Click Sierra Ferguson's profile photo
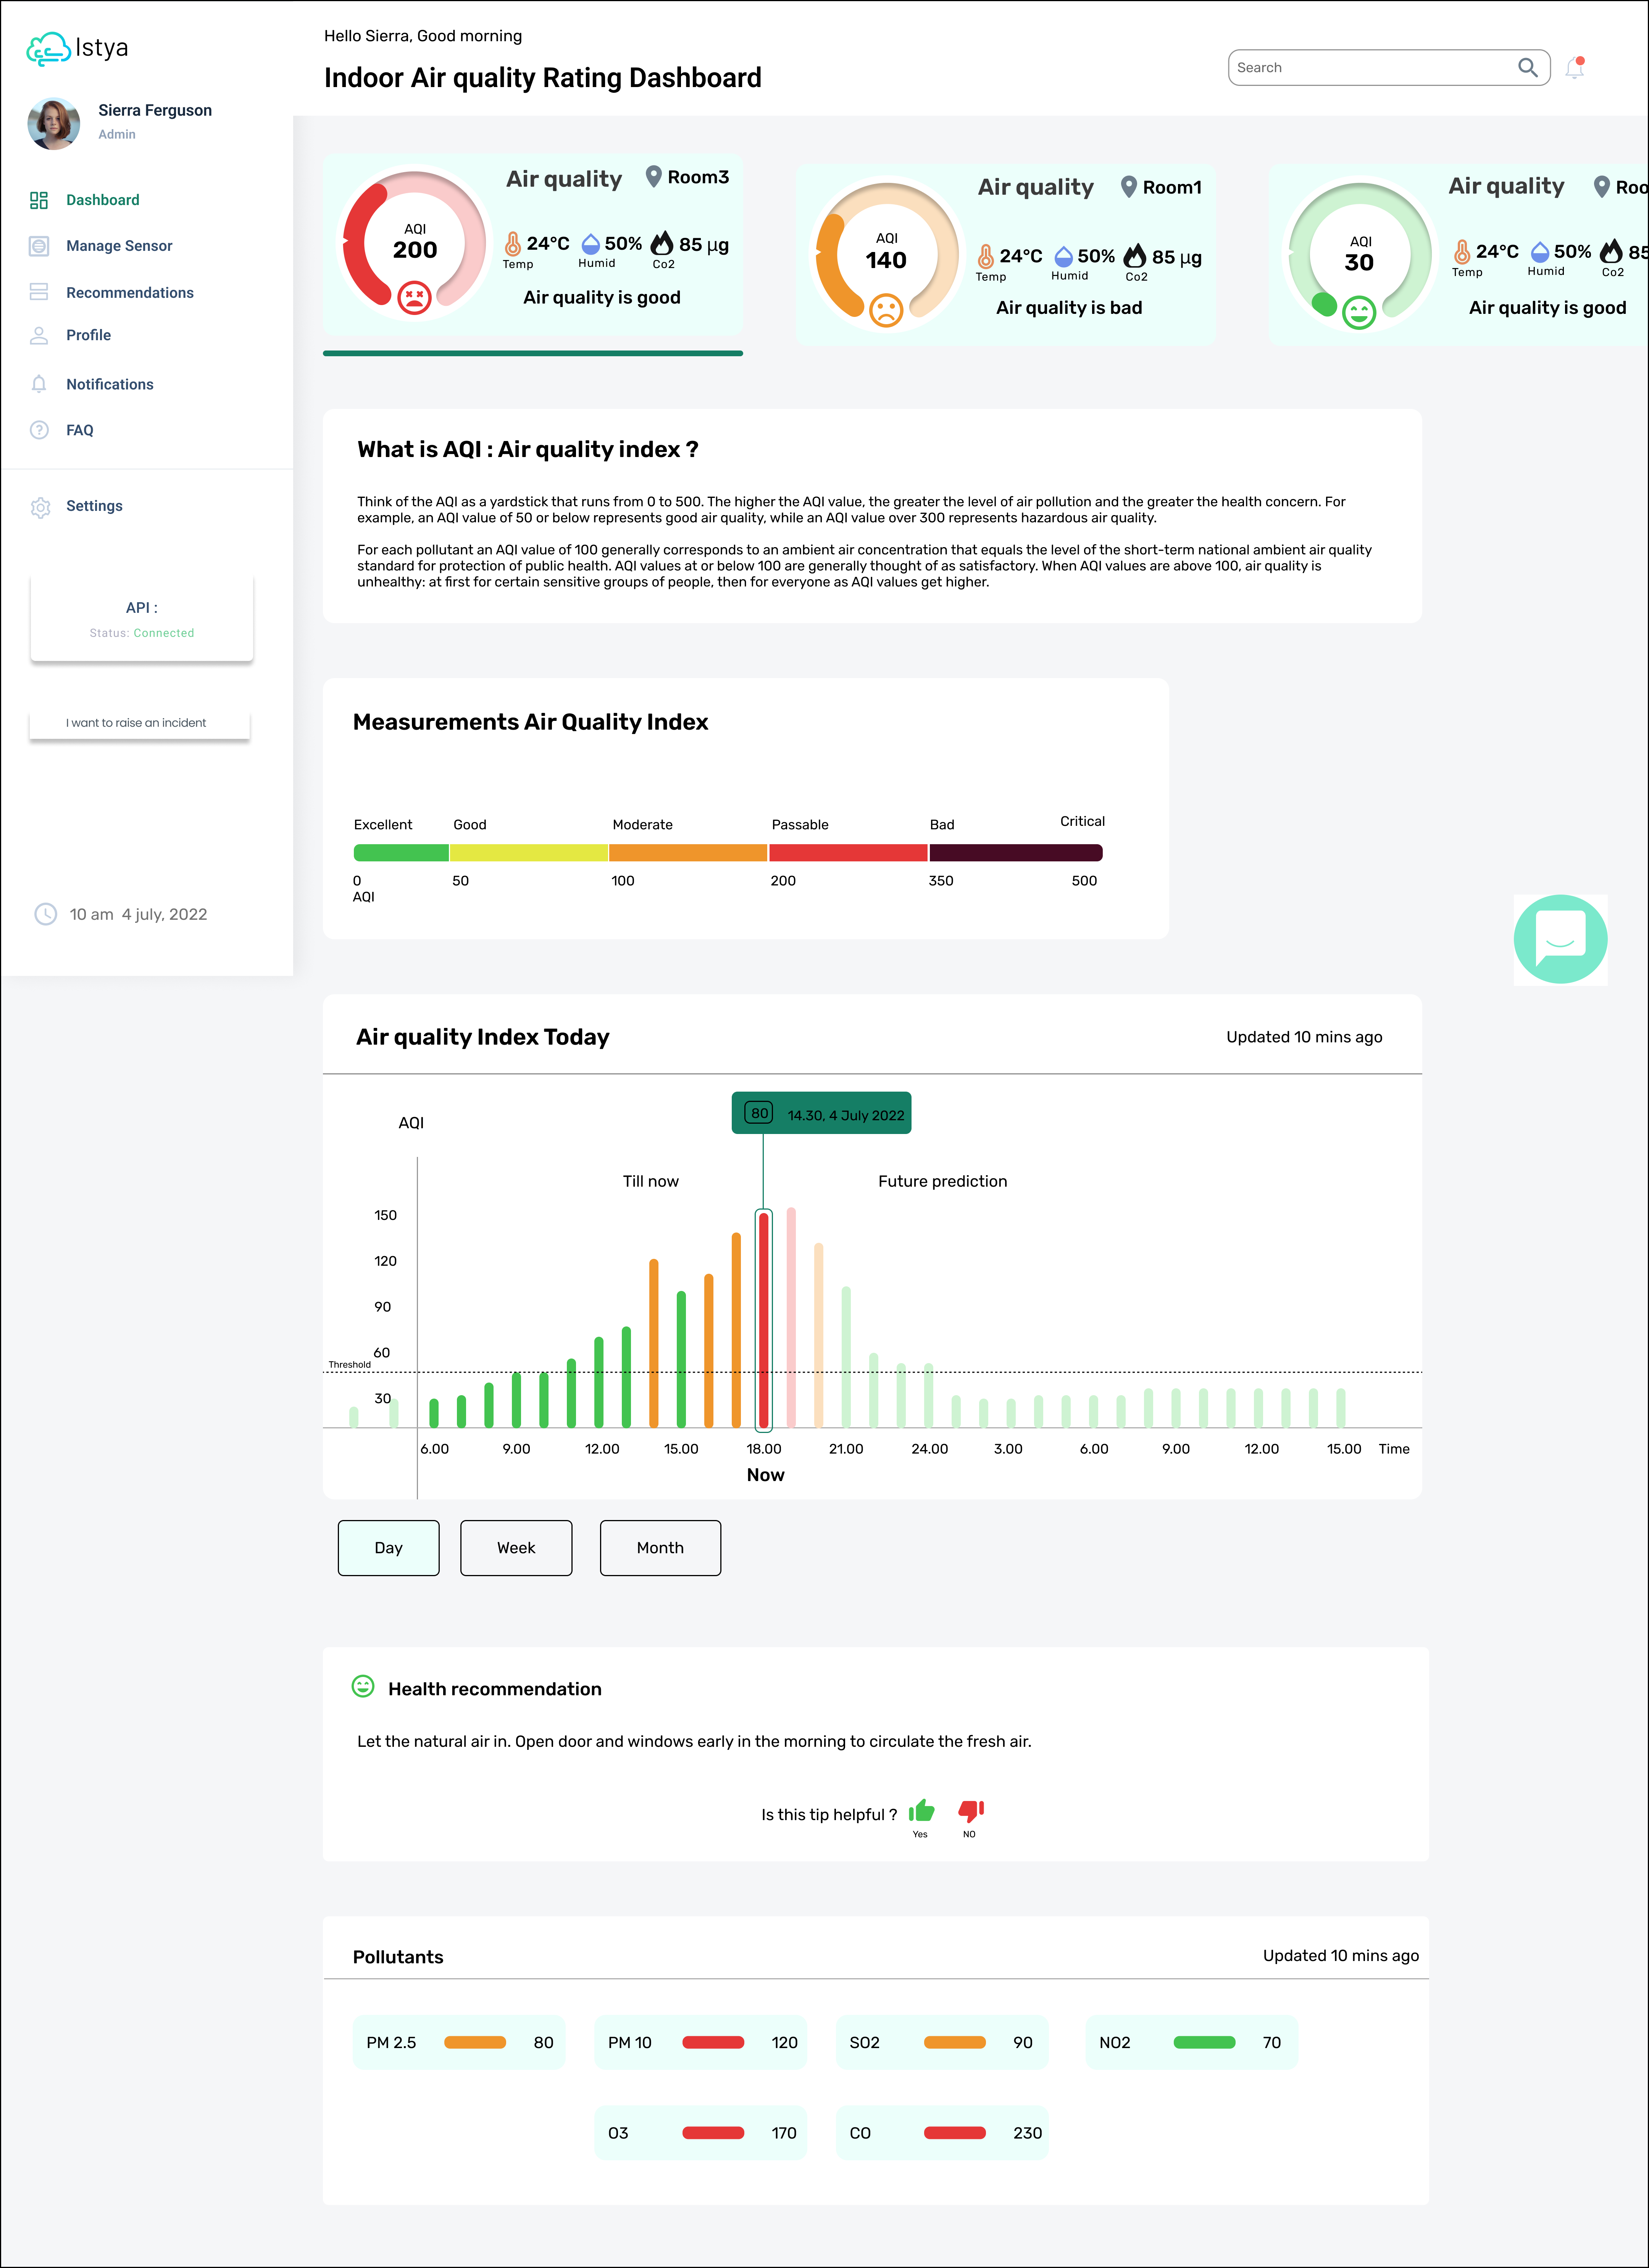 pos(54,124)
